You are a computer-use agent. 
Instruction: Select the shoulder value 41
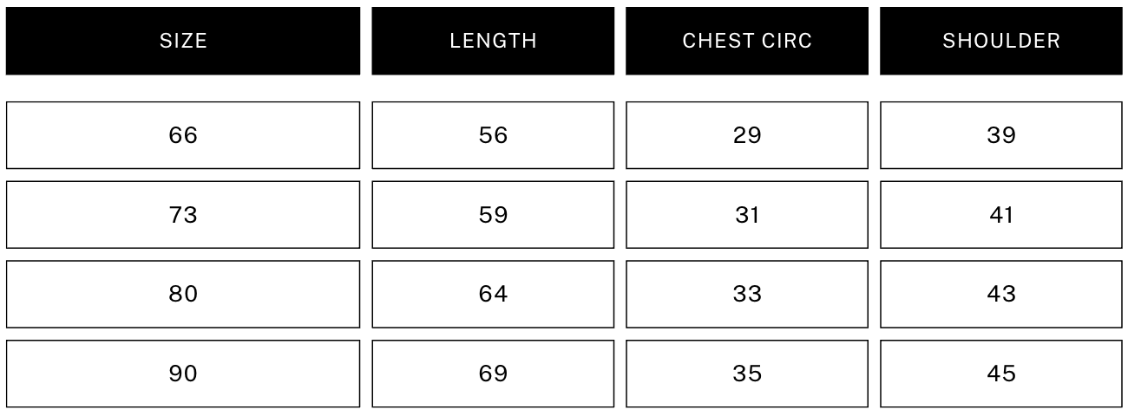(x=1001, y=215)
